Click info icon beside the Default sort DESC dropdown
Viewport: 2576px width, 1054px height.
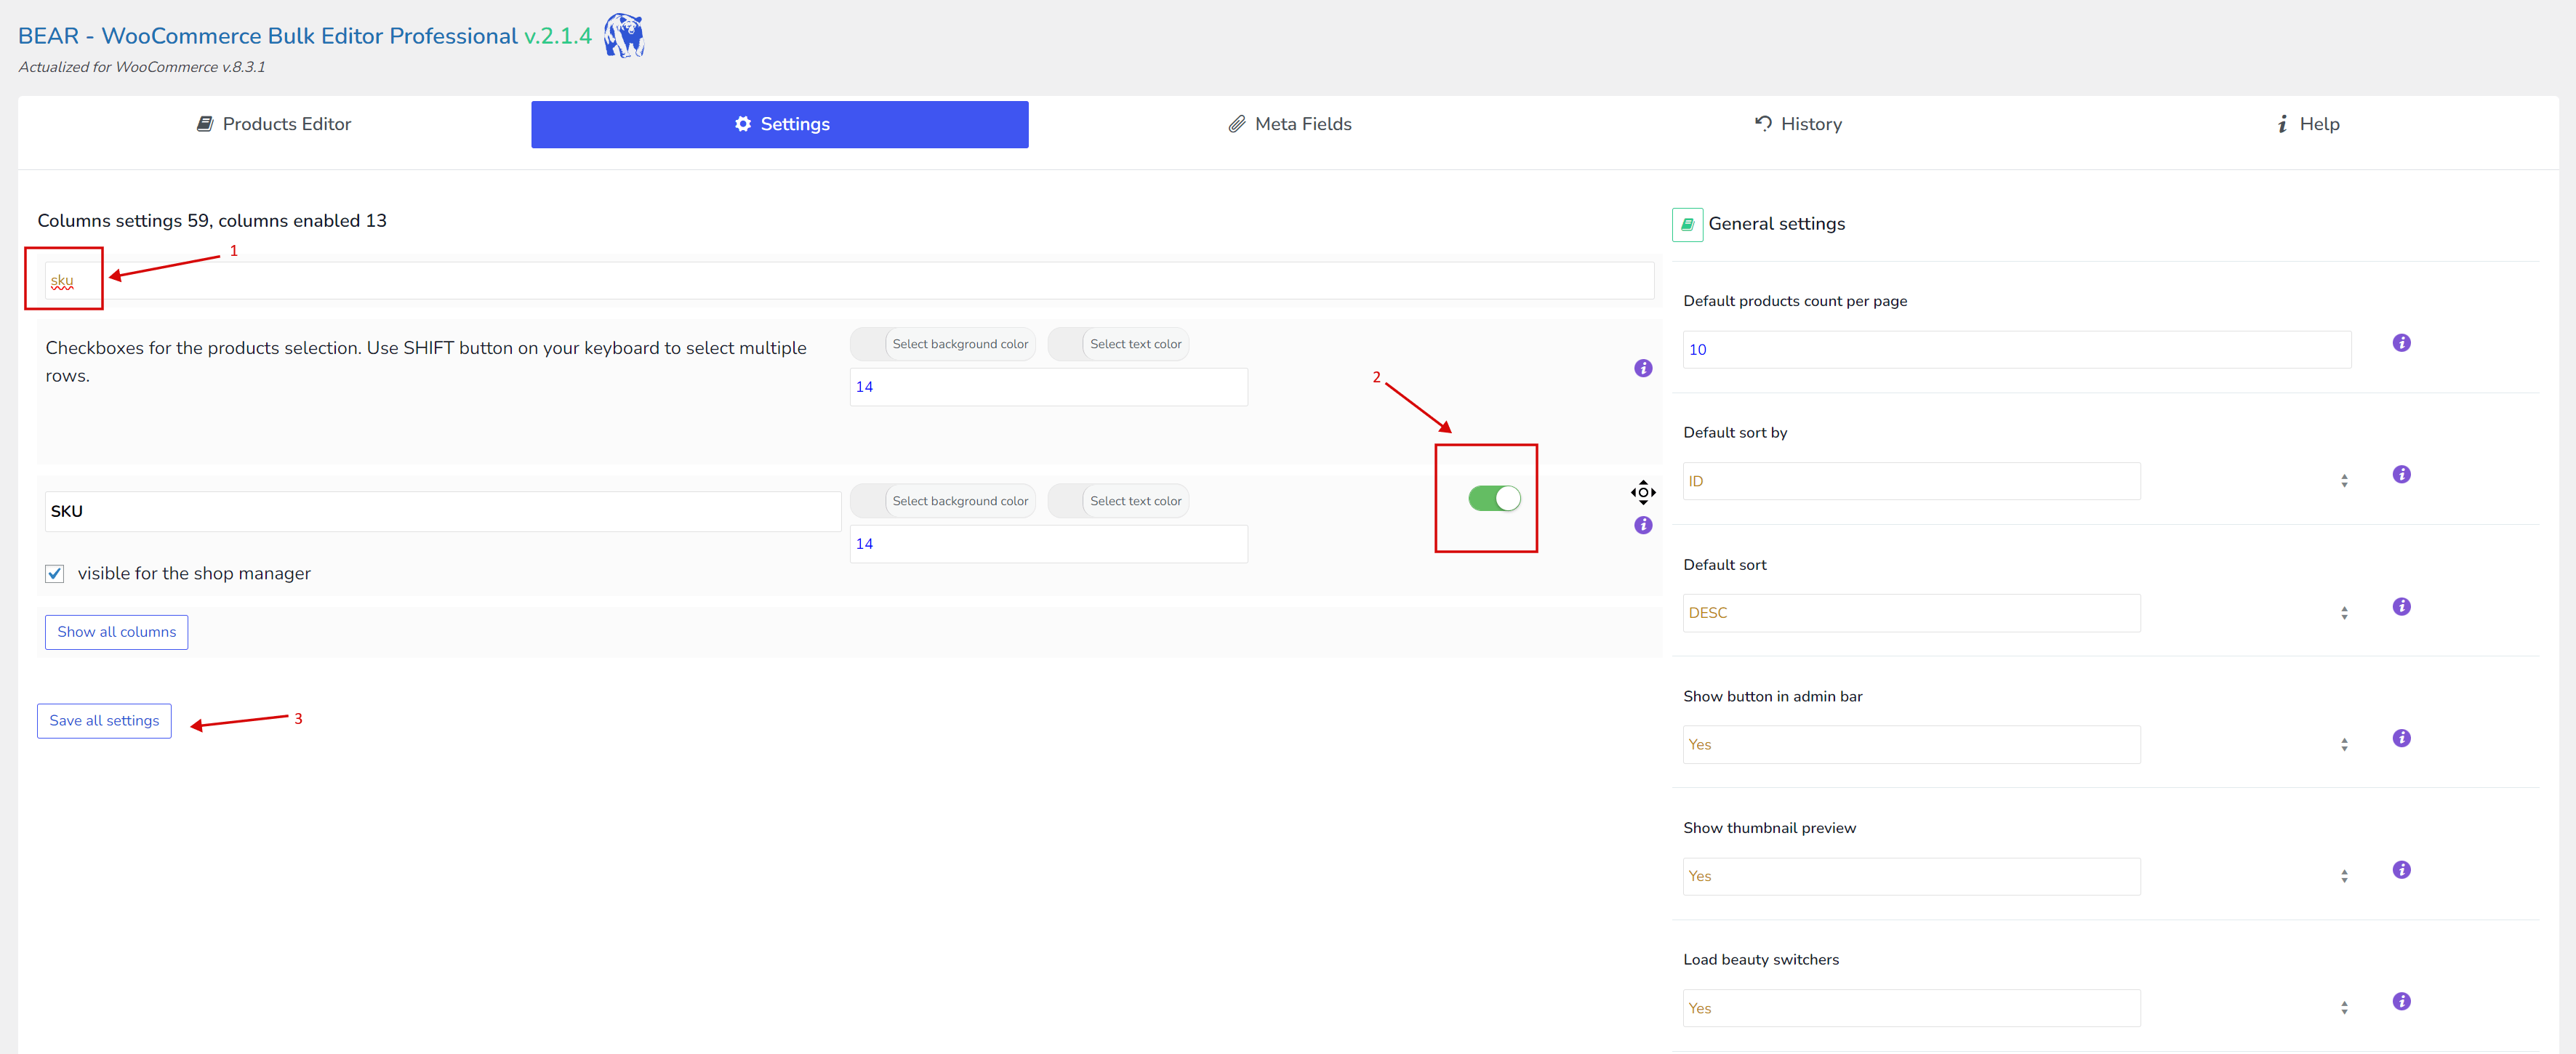tap(2401, 607)
